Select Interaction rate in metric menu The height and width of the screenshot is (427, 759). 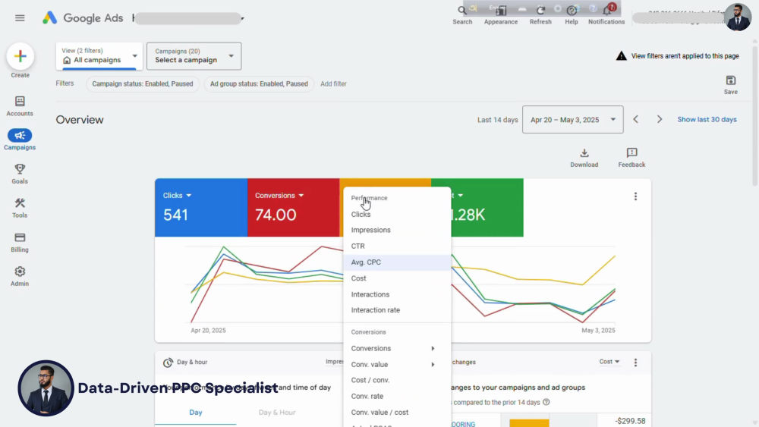pos(397,310)
